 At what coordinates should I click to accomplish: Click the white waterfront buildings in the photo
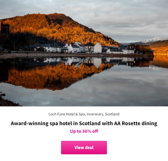(83, 48)
